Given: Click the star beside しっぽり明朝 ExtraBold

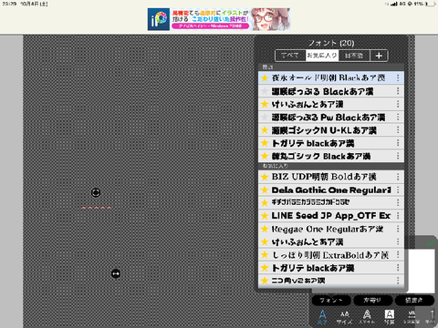Looking at the screenshot, I should [265, 254].
